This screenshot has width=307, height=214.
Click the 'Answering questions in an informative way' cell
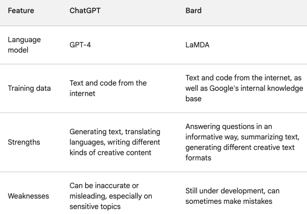tap(242, 142)
